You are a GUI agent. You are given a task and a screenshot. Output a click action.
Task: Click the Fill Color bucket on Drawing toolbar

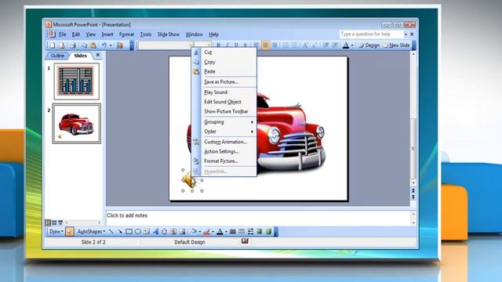point(194,232)
